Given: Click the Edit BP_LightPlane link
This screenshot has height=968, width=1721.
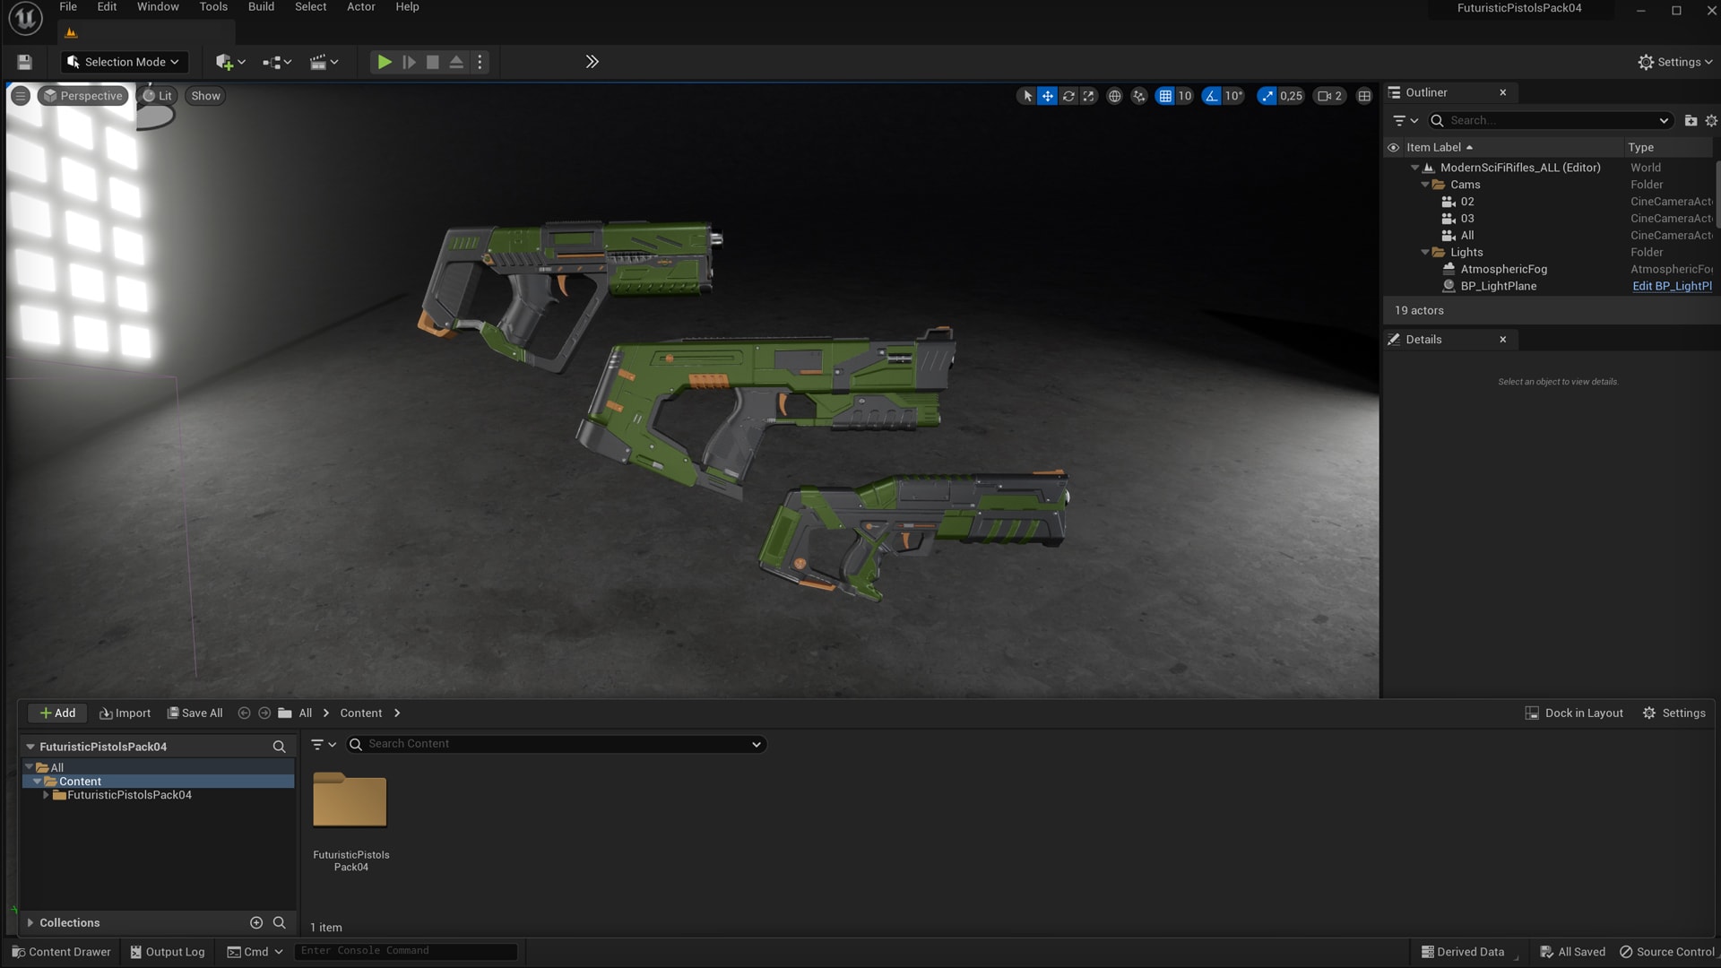Looking at the screenshot, I should pos(1671,286).
